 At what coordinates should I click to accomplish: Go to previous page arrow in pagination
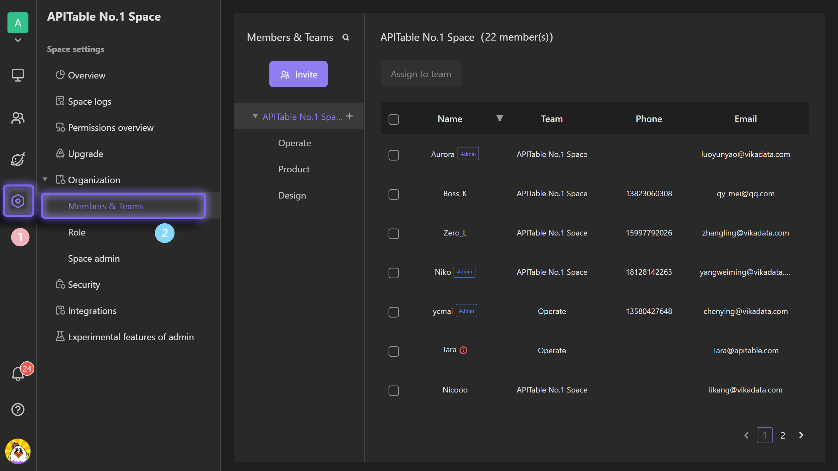(x=746, y=435)
